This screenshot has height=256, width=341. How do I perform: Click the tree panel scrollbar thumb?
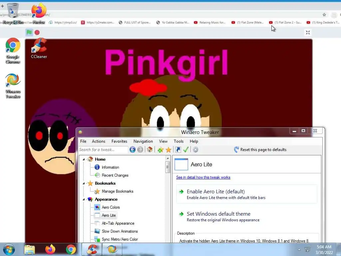tap(168, 167)
